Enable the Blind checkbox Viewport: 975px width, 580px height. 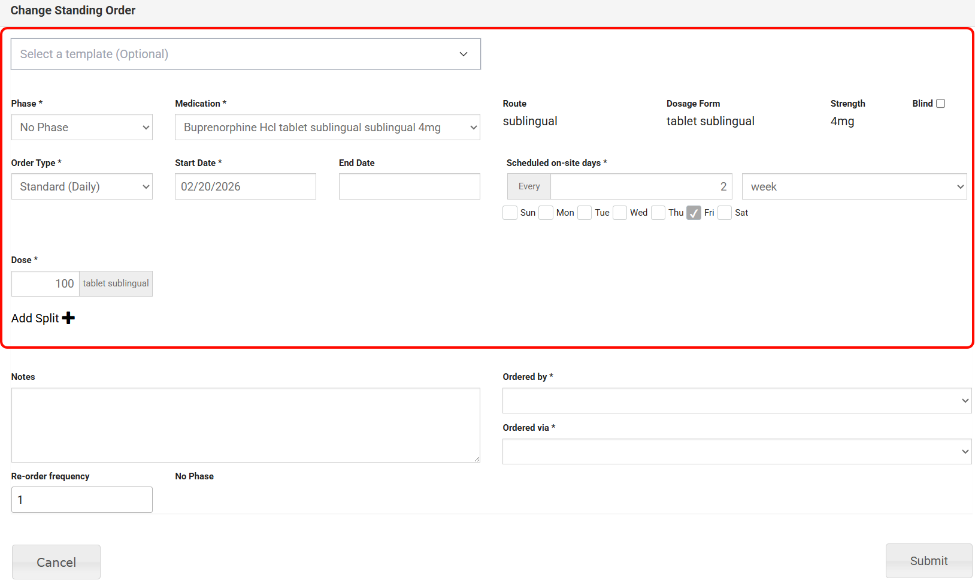[940, 104]
